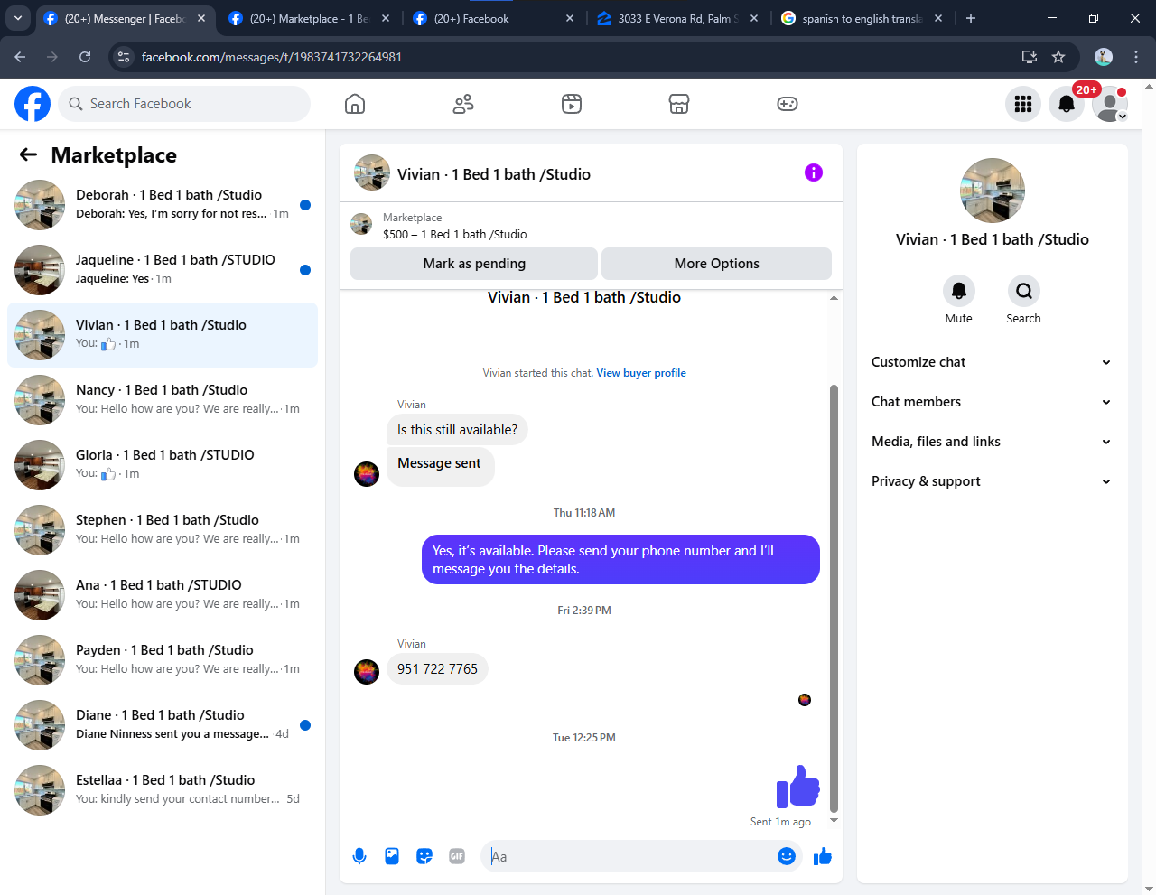The height and width of the screenshot is (895, 1156).
Task: Open the account profile picture menu
Action: tap(1110, 104)
